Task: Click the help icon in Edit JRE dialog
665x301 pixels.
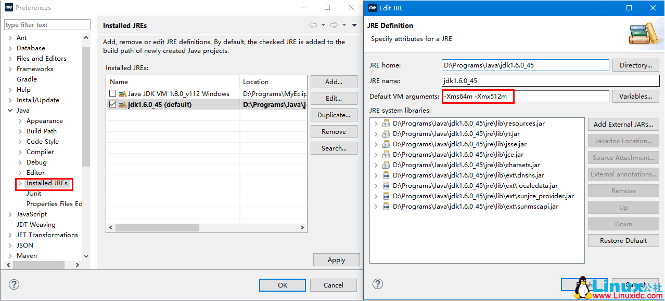Action: [377, 284]
